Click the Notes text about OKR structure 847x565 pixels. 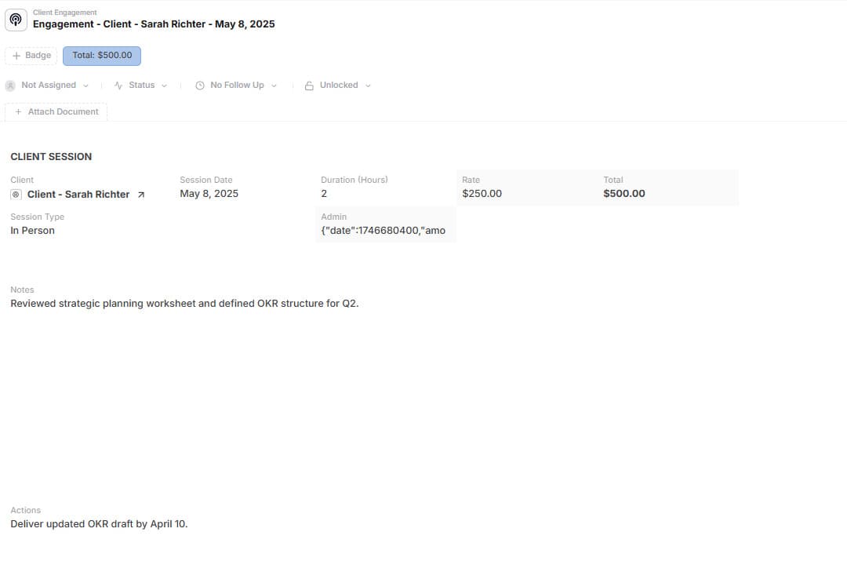coord(185,304)
